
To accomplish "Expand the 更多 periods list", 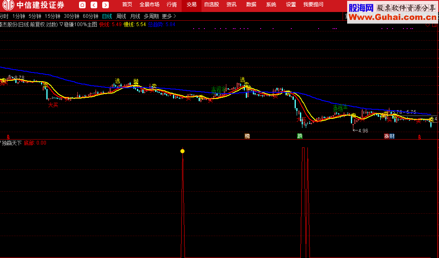I will (169, 16).
